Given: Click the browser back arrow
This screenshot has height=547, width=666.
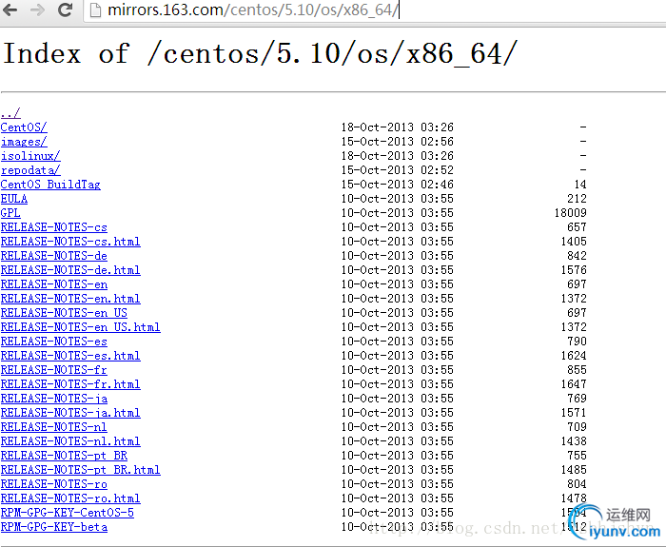Looking at the screenshot, I should 10,10.
